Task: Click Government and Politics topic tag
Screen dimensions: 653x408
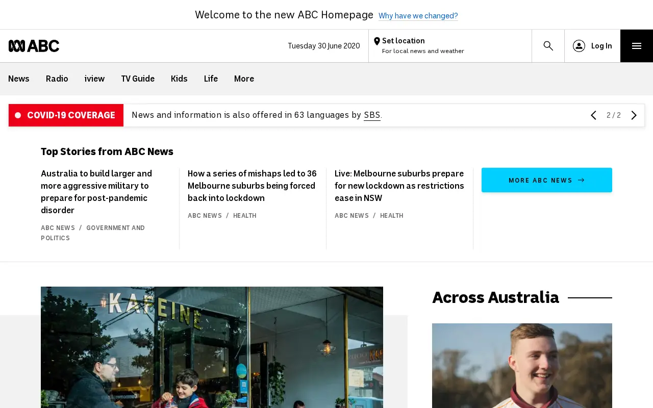Action: tap(93, 233)
